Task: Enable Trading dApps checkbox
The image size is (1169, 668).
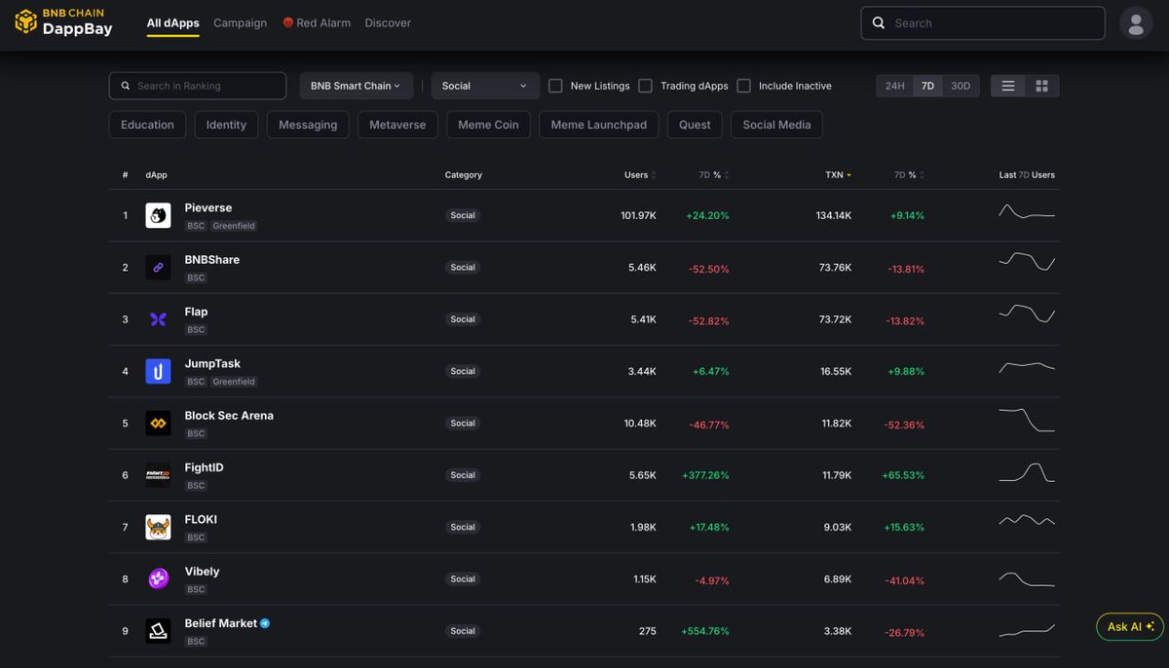Action: tap(645, 86)
